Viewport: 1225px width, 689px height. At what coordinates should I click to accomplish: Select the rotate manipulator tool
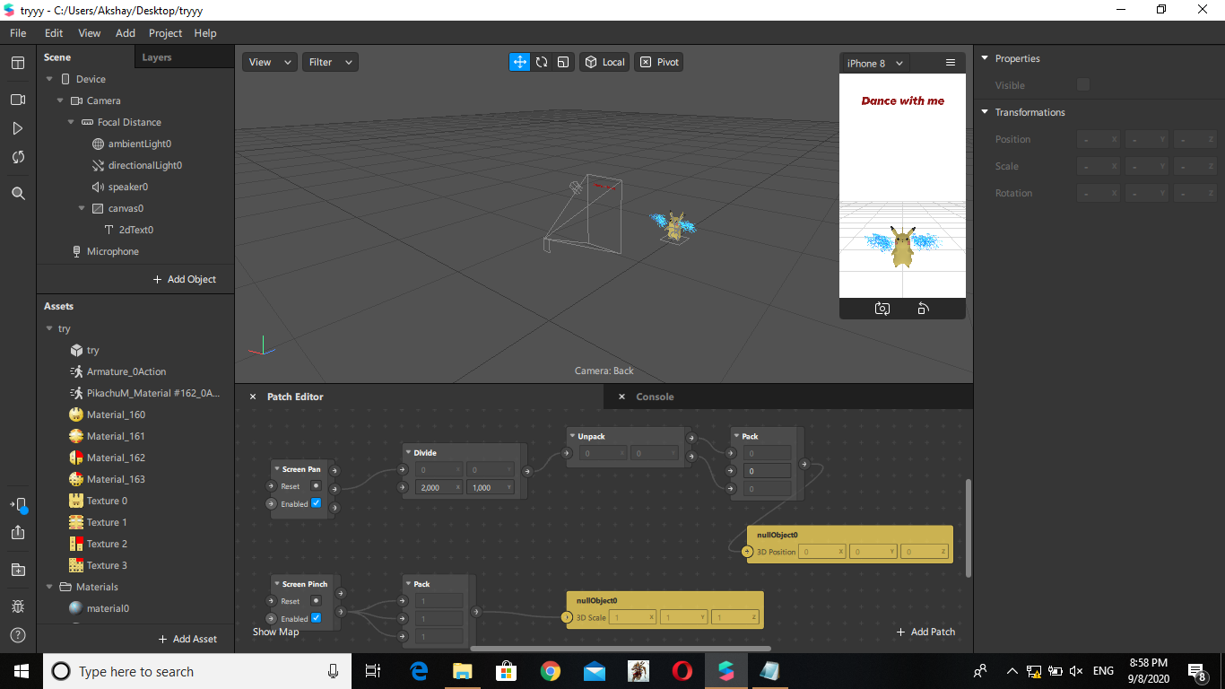coord(542,62)
